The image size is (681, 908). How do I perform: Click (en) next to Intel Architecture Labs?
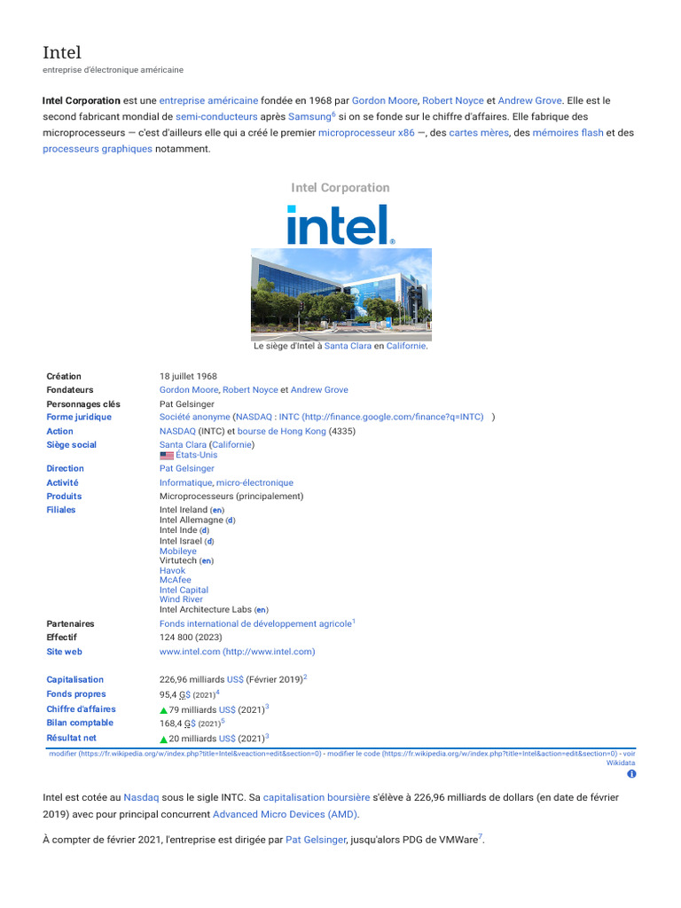[x=262, y=610]
